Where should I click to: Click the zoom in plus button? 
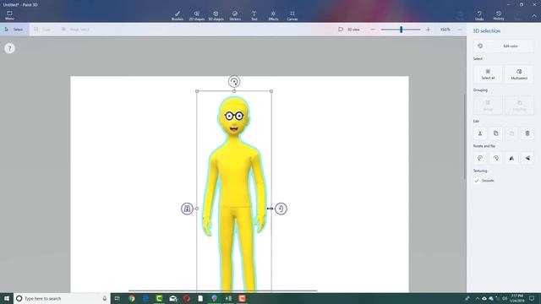coord(429,30)
